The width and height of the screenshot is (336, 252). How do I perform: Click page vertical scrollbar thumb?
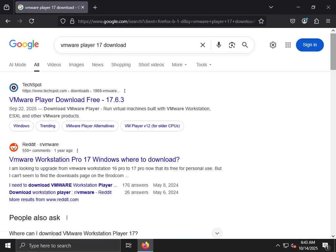333,52
